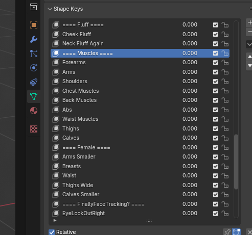Open the Object Data (mesh) properties tab
This screenshot has width=252, height=235.
pyautogui.click(x=34, y=96)
